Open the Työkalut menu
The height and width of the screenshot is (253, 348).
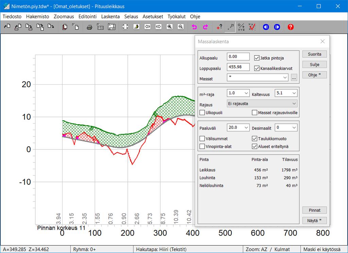(x=177, y=16)
